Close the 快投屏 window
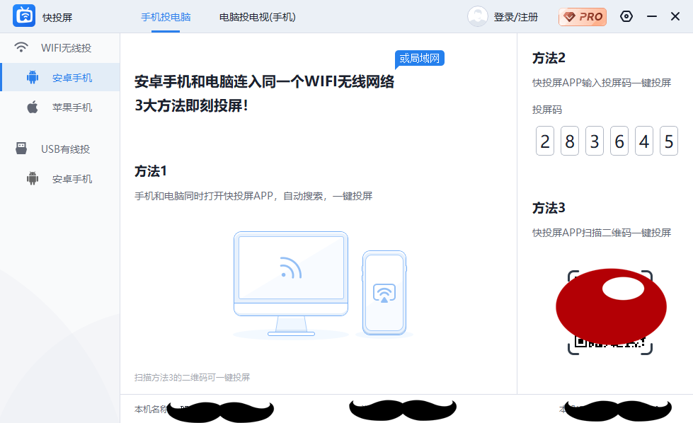 point(675,16)
